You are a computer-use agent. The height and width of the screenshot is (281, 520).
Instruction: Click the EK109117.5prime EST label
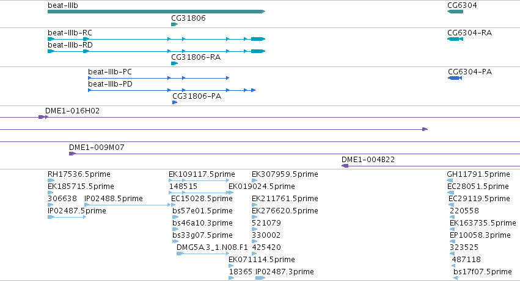click(202, 174)
